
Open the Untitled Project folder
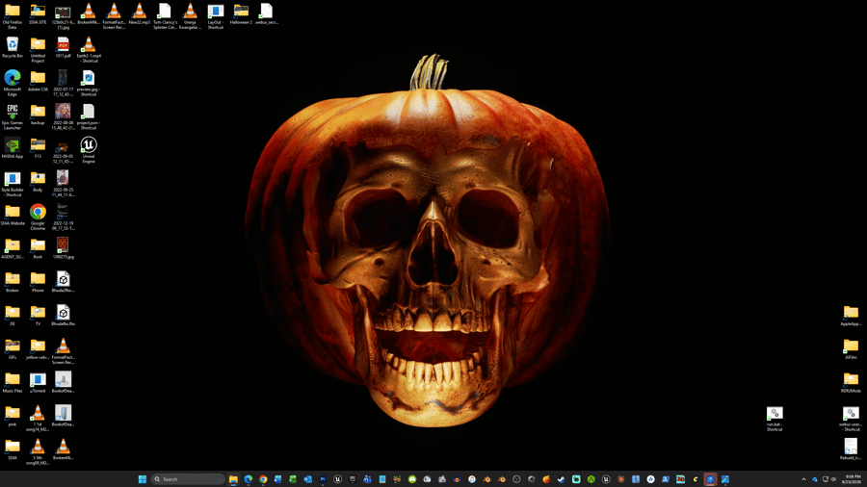38,49
